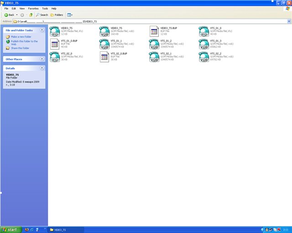The image size is (292, 233).
Task: Select the VTS_01_0.BUP file icon
Action: tap(55, 44)
